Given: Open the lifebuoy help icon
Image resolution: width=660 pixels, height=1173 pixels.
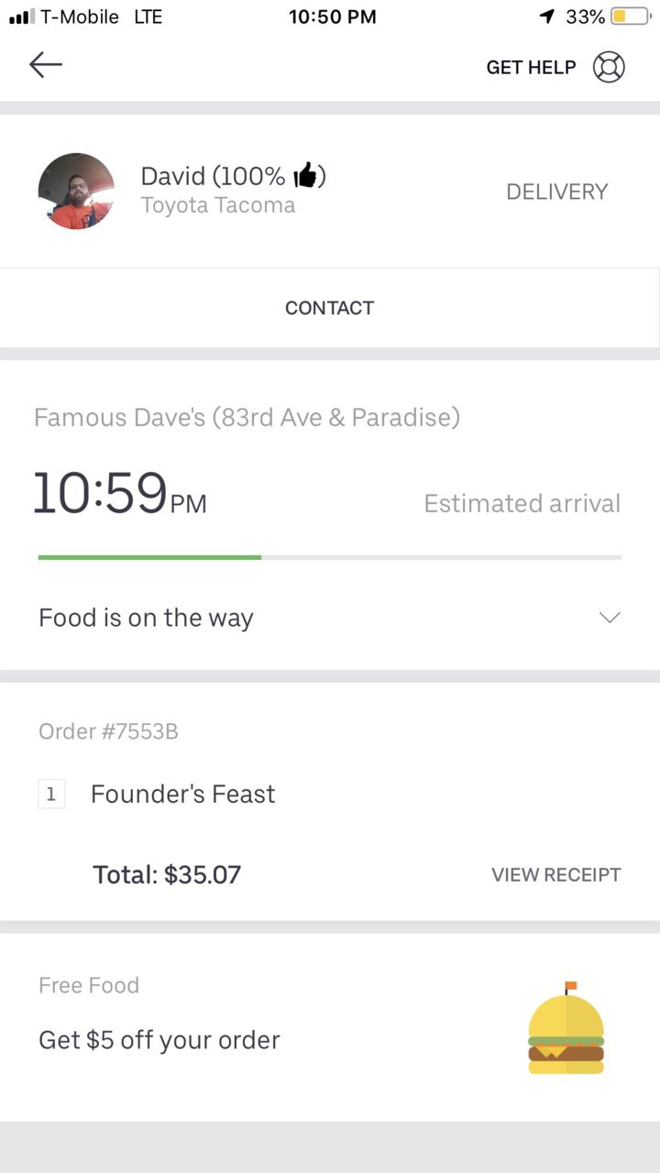Looking at the screenshot, I should (x=609, y=67).
